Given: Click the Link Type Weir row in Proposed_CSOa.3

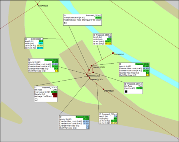Looking at the screenshot, I should click(133, 86).
